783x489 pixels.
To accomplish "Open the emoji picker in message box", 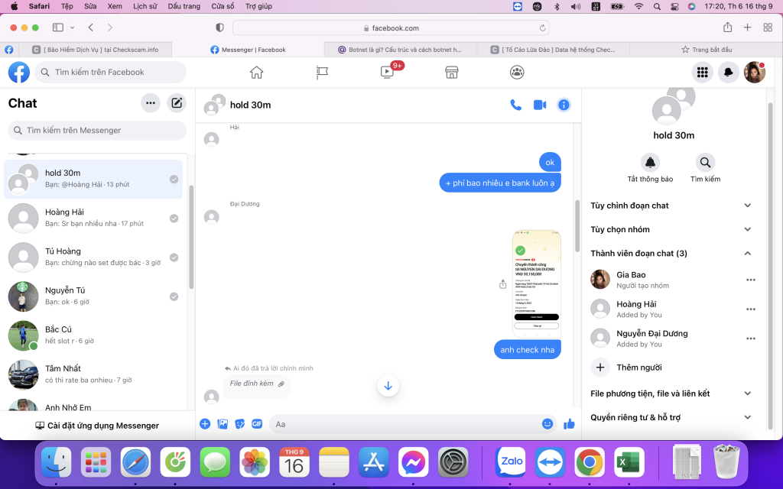I will click(x=547, y=424).
